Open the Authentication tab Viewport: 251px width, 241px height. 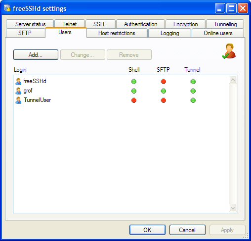(140, 24)
